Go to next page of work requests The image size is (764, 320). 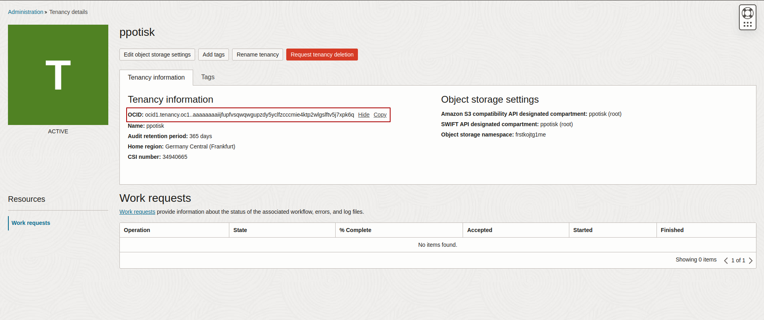(750, 261)
